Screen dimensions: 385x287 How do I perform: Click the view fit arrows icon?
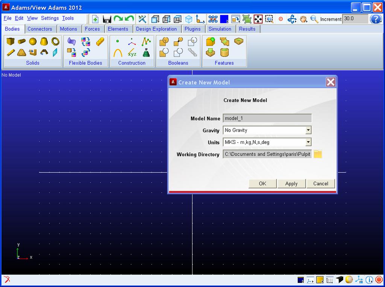click(x=258, y=19)
